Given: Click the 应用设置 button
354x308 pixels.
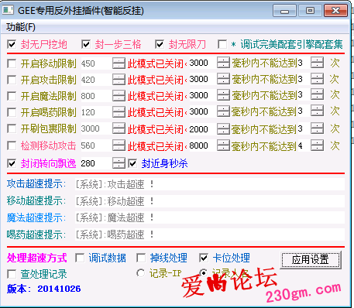Looking at the screenshot, I should pos(311,260).
